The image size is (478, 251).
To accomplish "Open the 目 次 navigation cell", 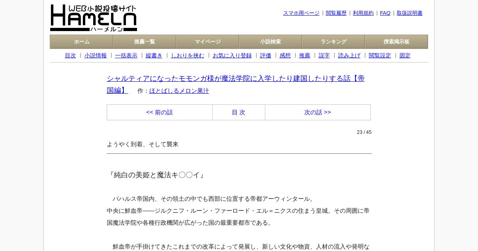I will pos(239,112).
